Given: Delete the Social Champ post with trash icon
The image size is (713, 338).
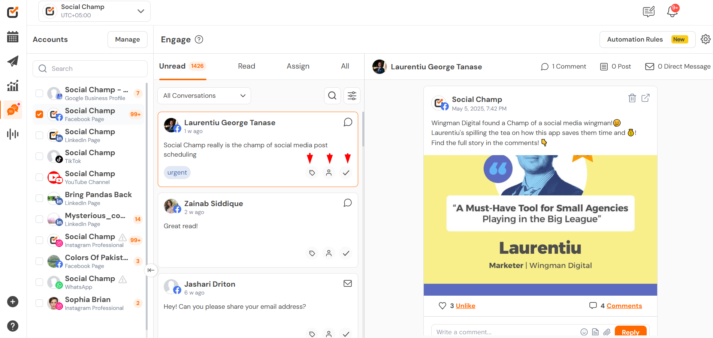Looking at the screenshot, I should click(632, 98).
